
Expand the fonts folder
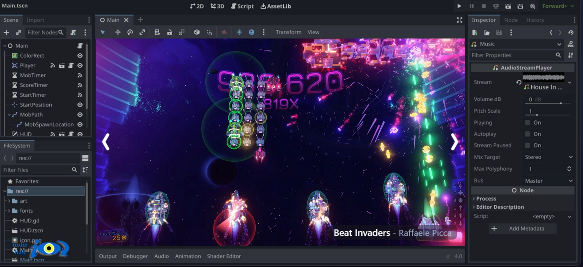(x=9, y=210)
